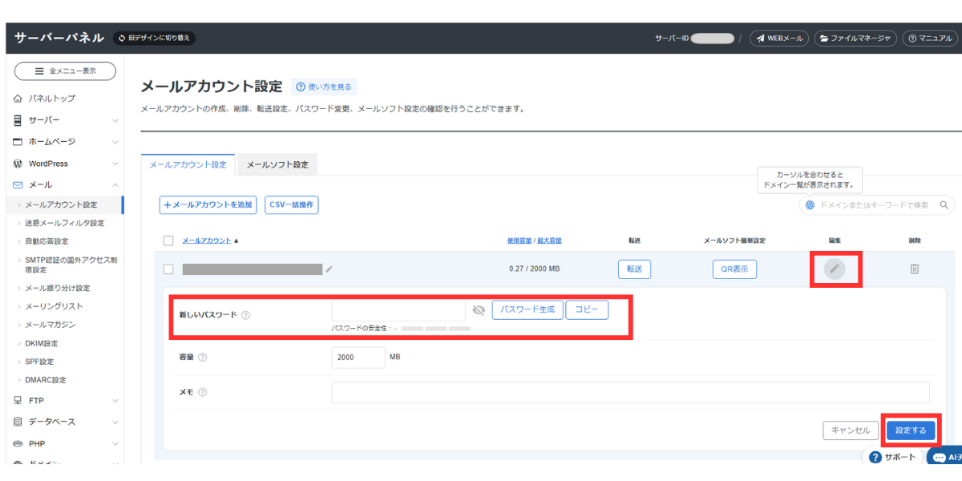Click help icon next to 容量 label
Screen dimensions: 962x481
pyautogui.click(x=202, y=358)
